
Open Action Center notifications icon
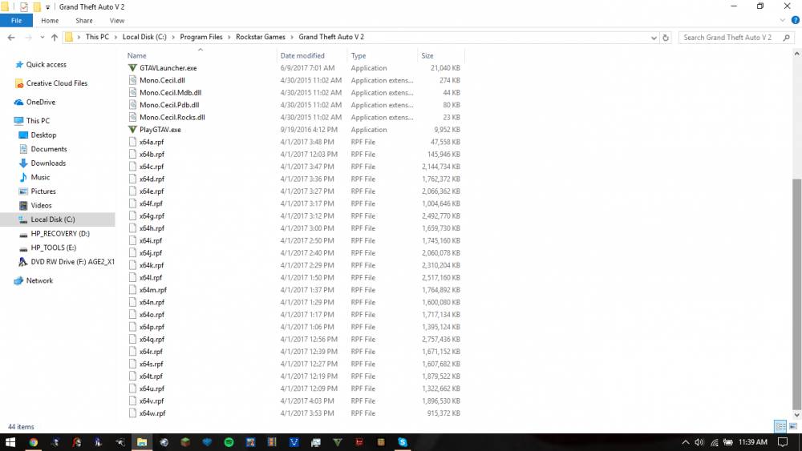pos(783,442)
